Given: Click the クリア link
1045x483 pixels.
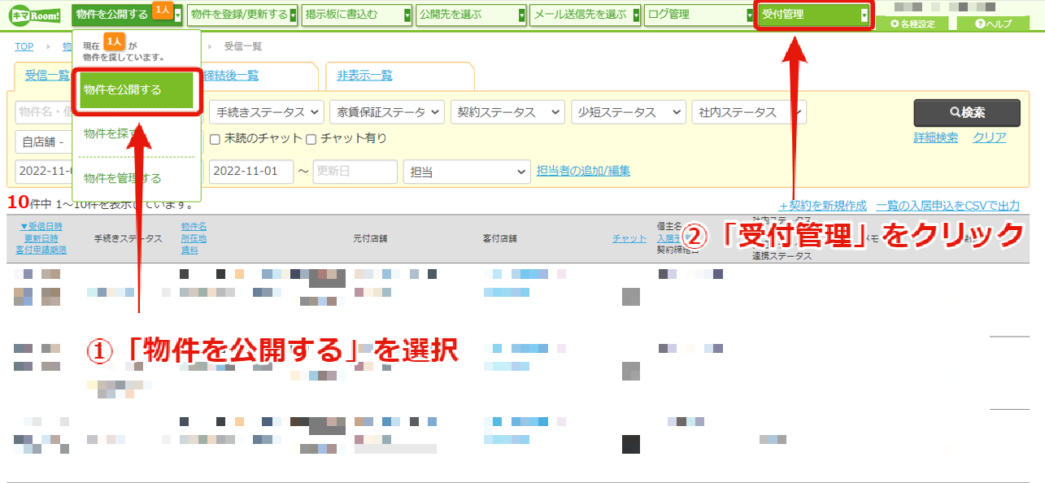Looking at the screenshot, I should (989, 137).
